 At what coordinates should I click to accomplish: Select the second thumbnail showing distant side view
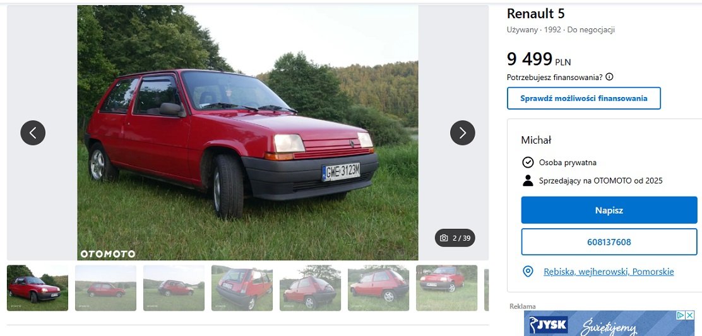(105, 287)
